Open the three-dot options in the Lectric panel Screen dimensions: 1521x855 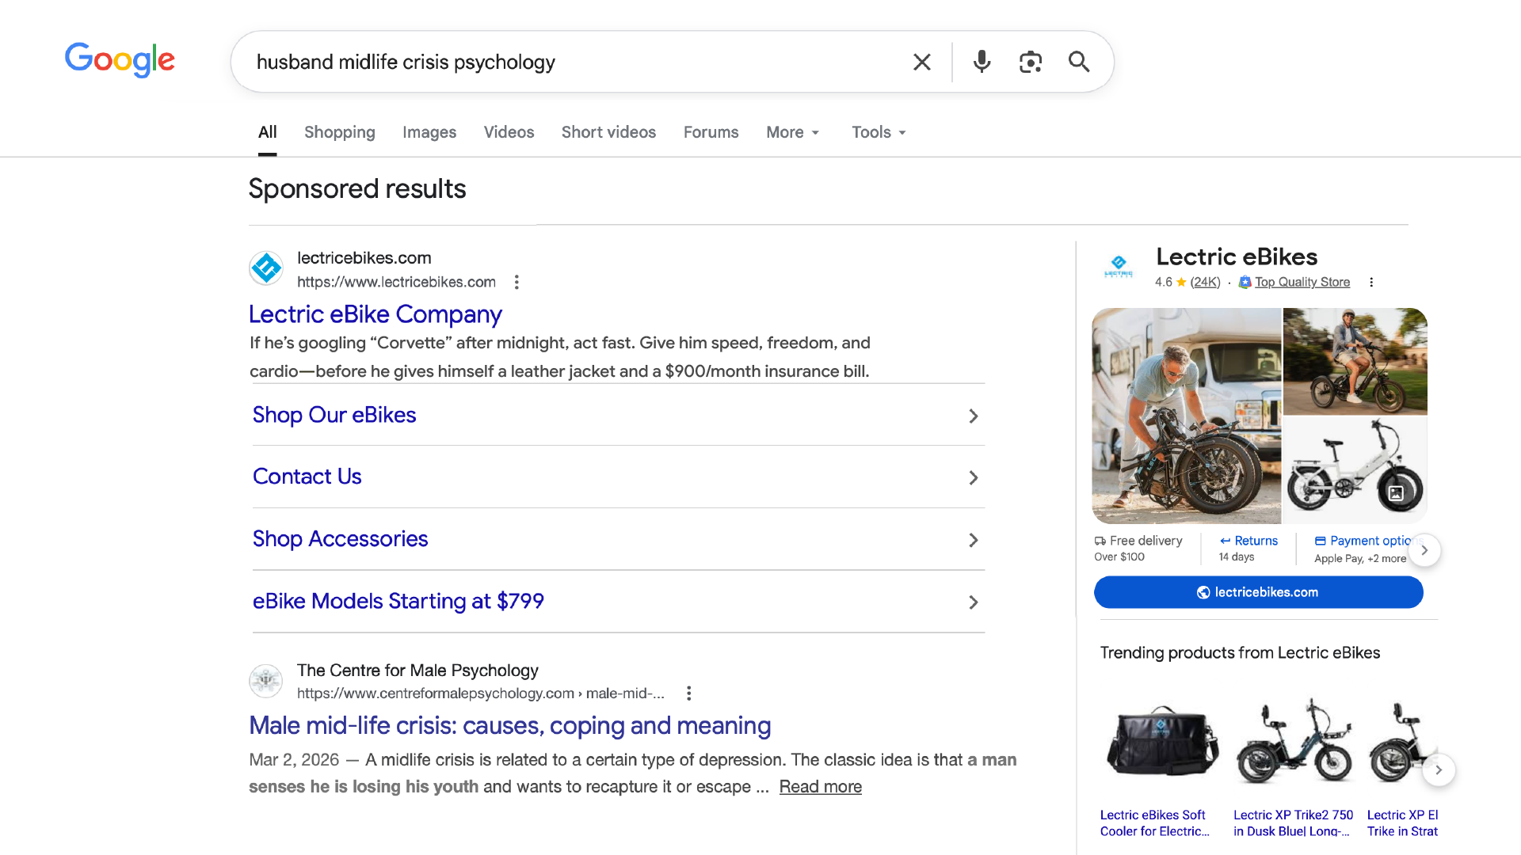pyautogui.click(x=1371, y=282)
